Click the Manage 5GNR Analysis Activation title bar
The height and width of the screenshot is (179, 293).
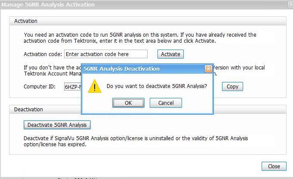[x=129, y=4]
